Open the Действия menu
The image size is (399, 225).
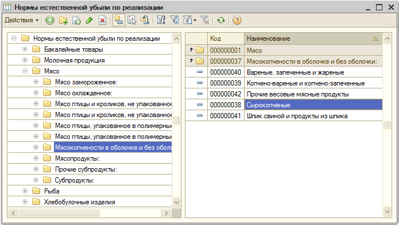coord(22,20)
